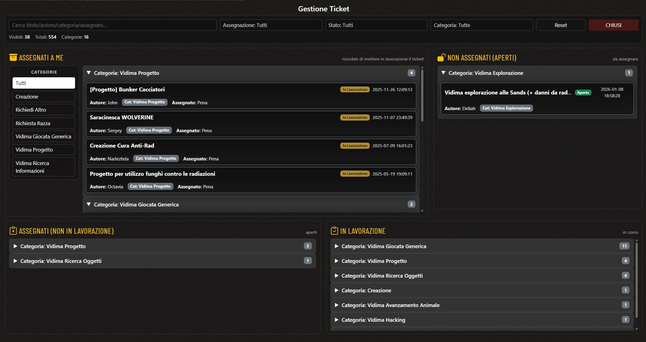
Task: Open the Categoria: Tutte filter dropdown
Action: point(482,25)
